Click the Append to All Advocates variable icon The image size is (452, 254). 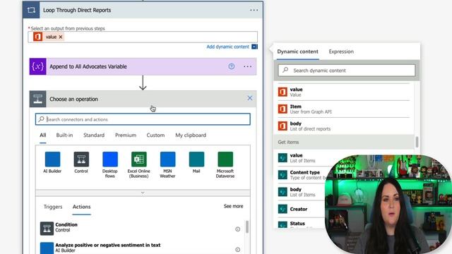tap(37, 66)
